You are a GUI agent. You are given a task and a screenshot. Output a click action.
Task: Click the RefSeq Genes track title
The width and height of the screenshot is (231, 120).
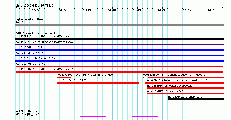tap(26, 111)
